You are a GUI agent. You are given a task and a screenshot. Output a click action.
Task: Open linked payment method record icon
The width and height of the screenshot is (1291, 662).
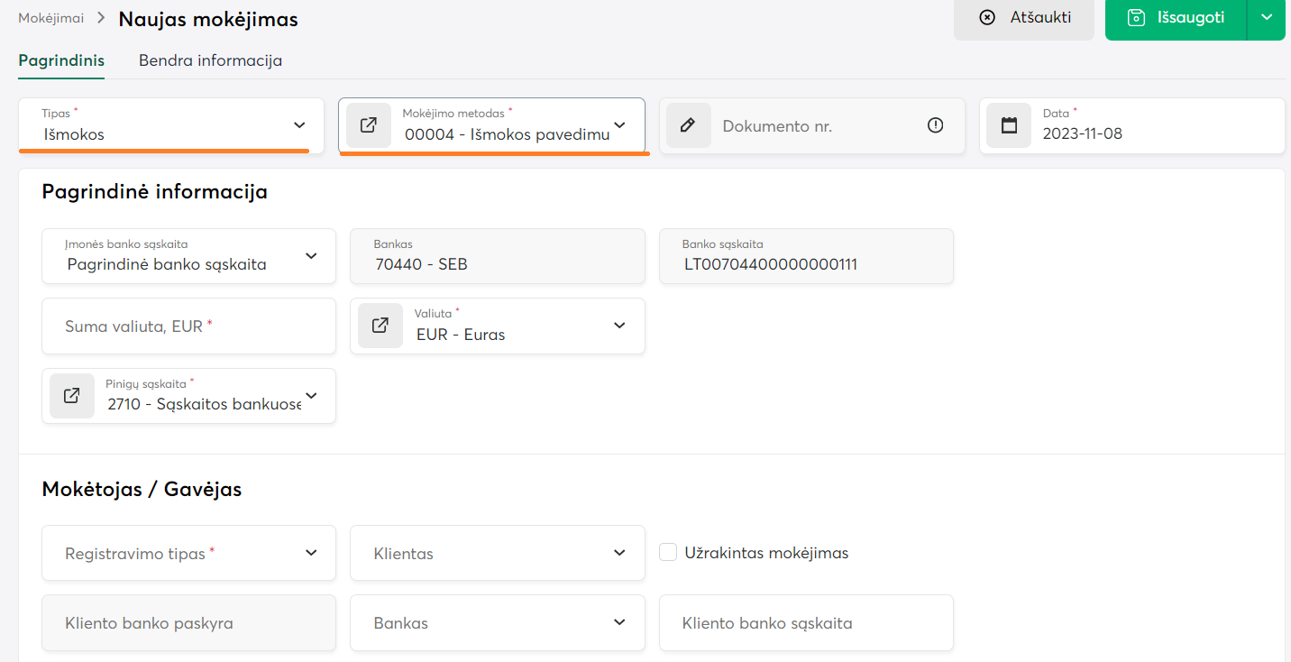(x=369, y=125)
